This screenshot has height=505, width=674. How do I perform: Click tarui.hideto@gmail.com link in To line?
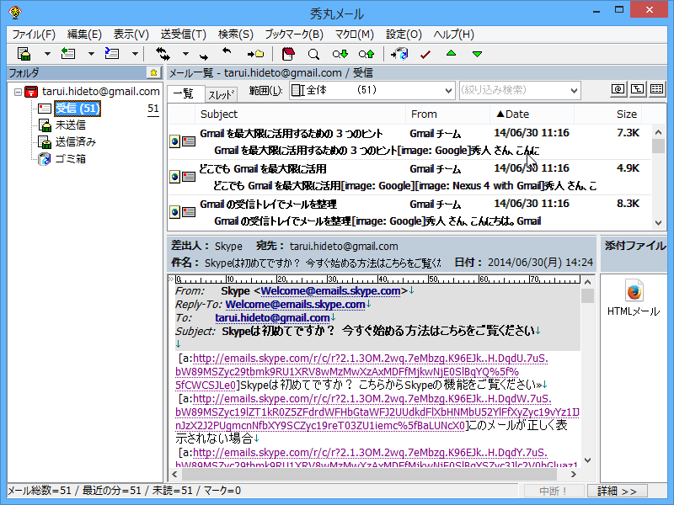[x=272, y=318]
